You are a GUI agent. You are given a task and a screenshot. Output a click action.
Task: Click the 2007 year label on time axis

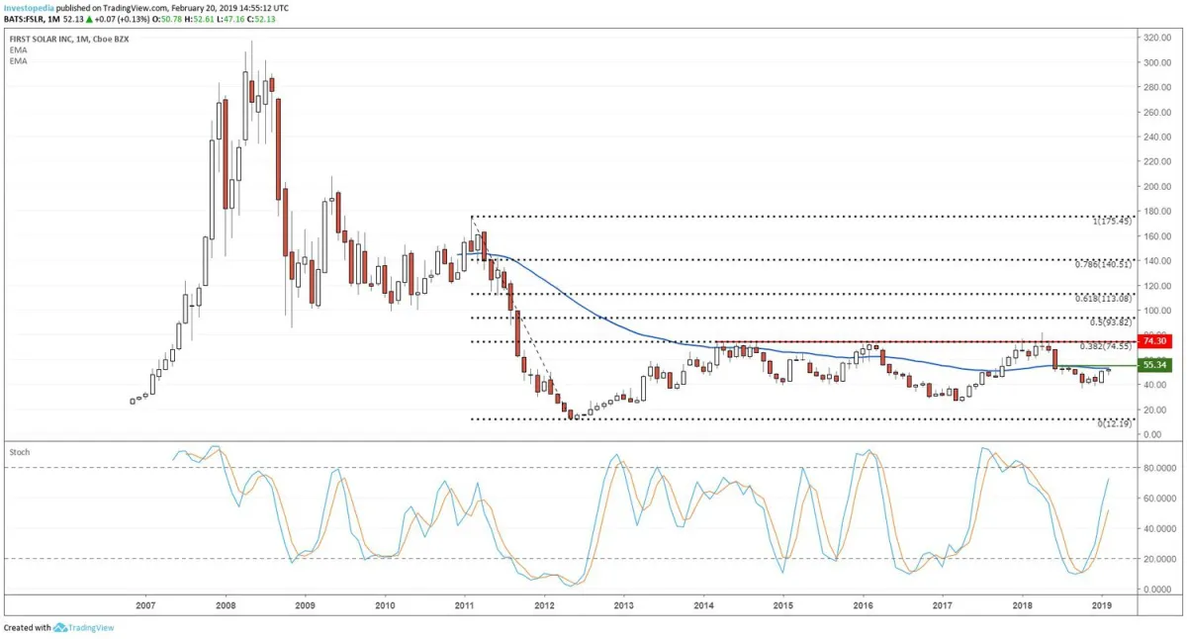point(145,604)
